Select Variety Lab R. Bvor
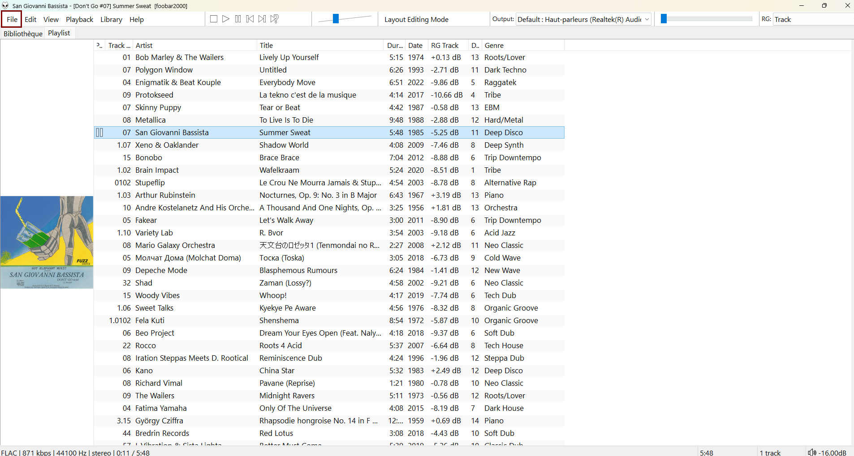Image resolution: width=854 pixels, height=456 pixels. [329, 233]
